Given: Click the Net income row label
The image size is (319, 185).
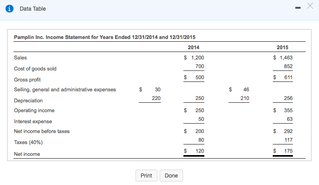Looking at the screenshot, I should click(27, 154).
